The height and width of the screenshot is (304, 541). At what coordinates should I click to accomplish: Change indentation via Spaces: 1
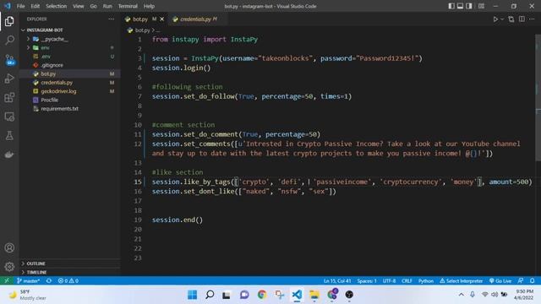tap(367, 281)
